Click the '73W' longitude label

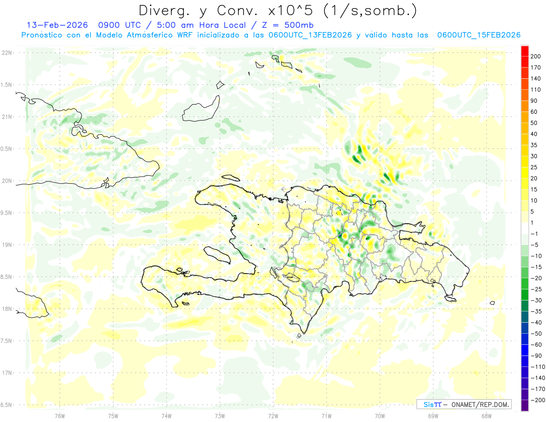(220, 416)
